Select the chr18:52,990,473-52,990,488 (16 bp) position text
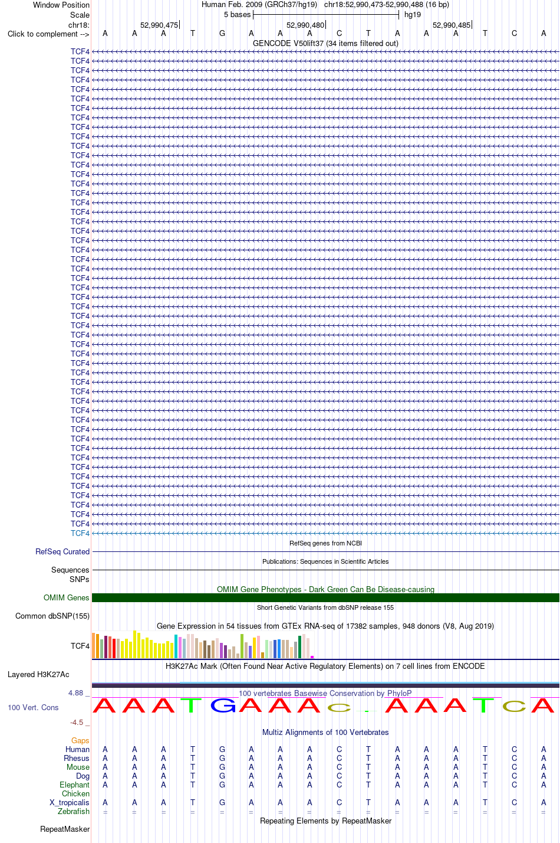Viewport: 560px width, 843px height. (x=386, y=5)
